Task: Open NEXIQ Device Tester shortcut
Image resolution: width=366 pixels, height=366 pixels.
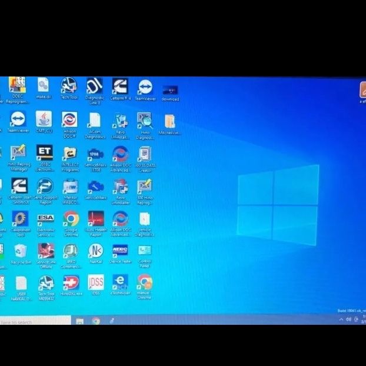Action: [121, 254]
